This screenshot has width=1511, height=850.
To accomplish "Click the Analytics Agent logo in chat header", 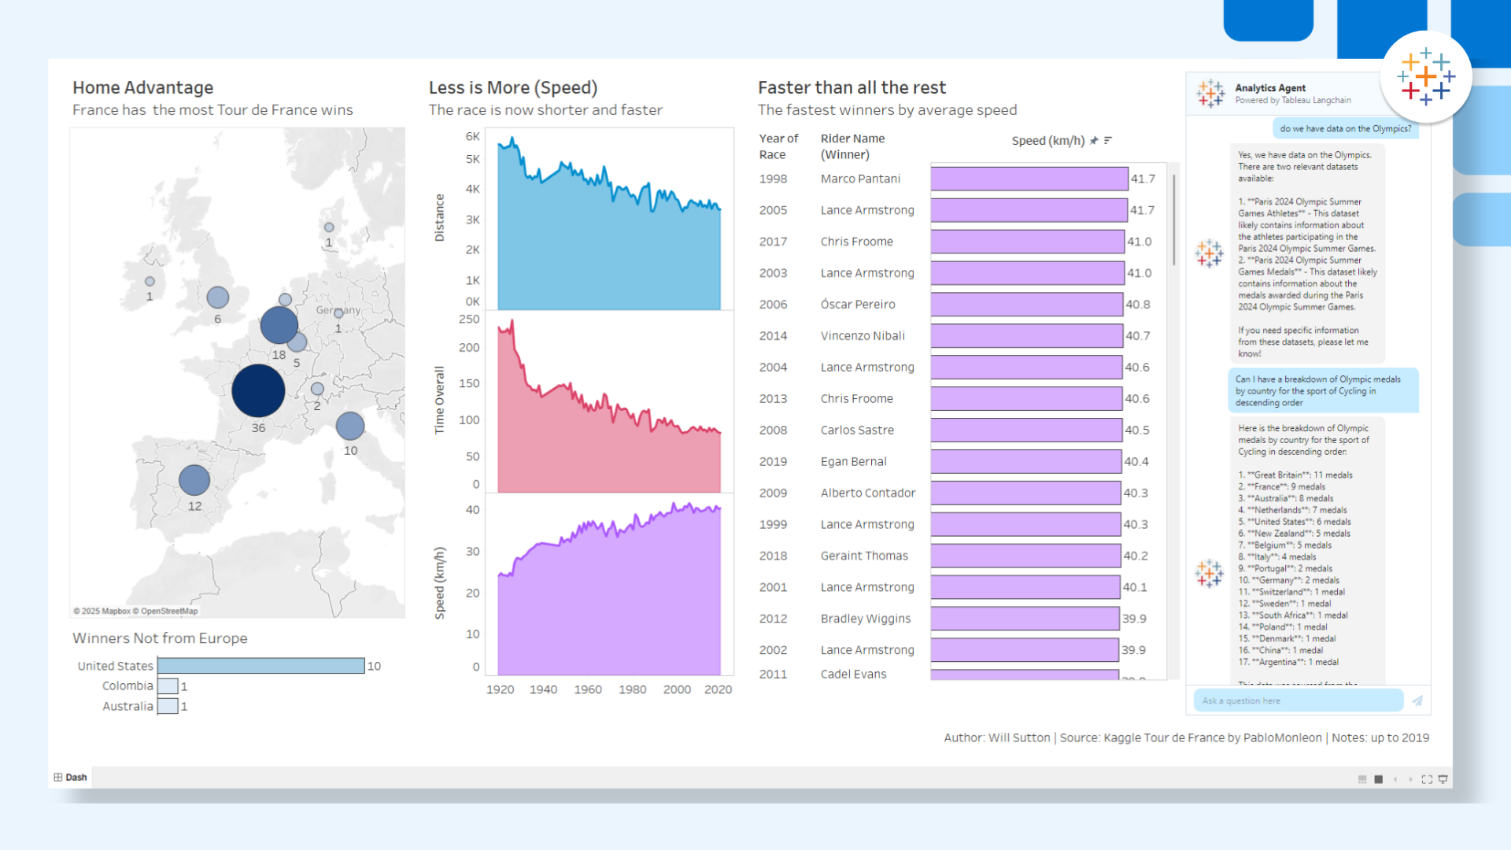I will pyautogui.click(x=1210, y=93).
